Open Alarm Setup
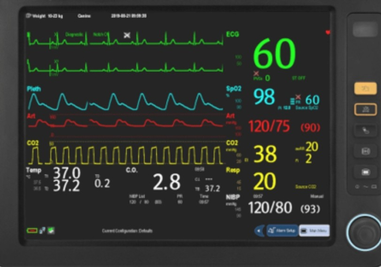Image resolution: width=381 pixels, height=267 pixels. (x=282, y=231)
